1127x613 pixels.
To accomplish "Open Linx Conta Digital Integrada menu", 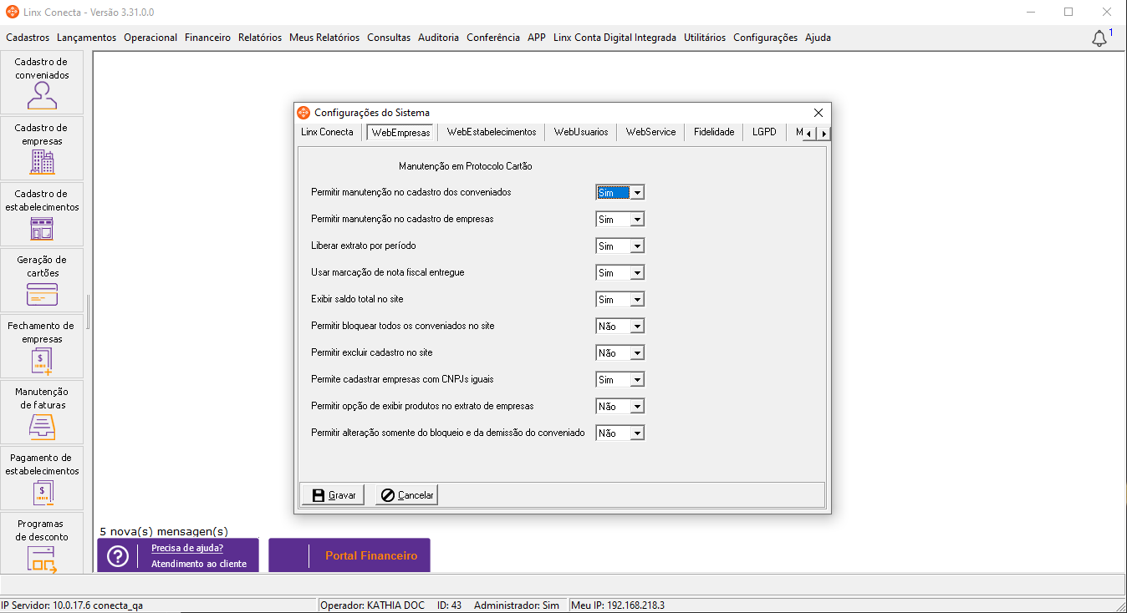I will (x=614, y=38).
